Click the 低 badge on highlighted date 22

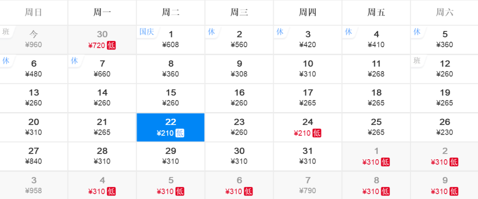[180, 133]
